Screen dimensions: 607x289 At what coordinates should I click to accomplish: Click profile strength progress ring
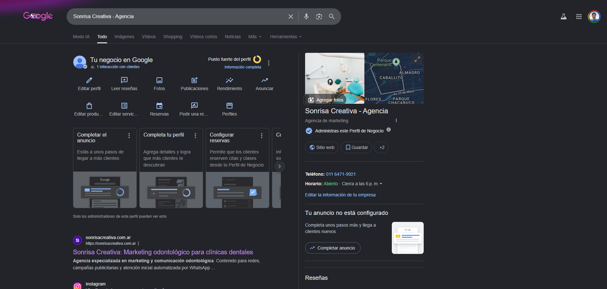257,60
